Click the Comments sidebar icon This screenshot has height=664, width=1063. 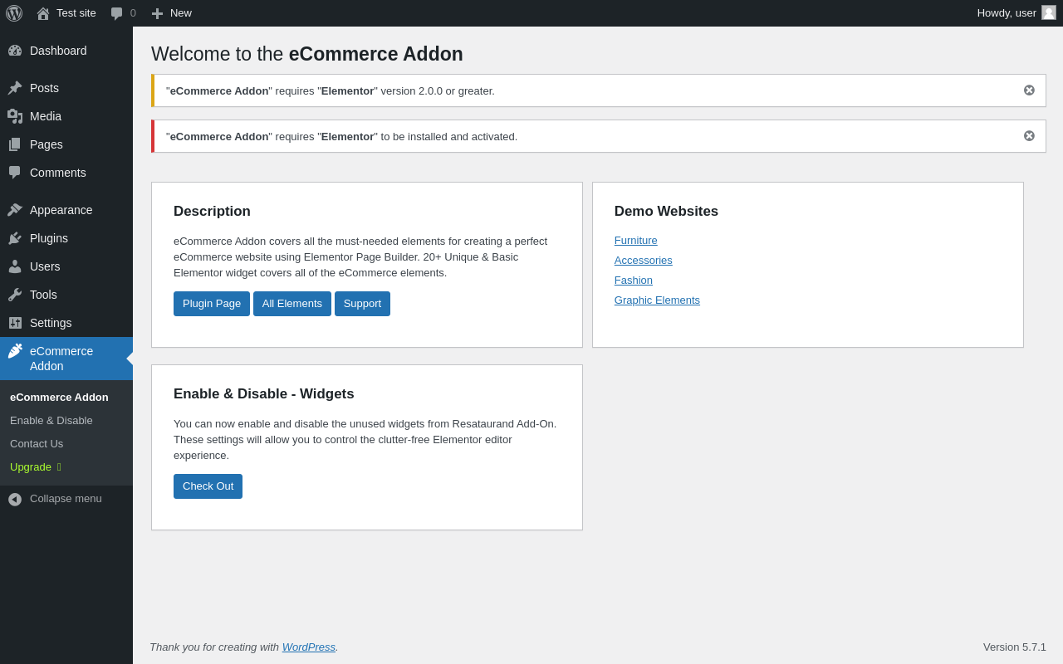[x=15, y=173]
